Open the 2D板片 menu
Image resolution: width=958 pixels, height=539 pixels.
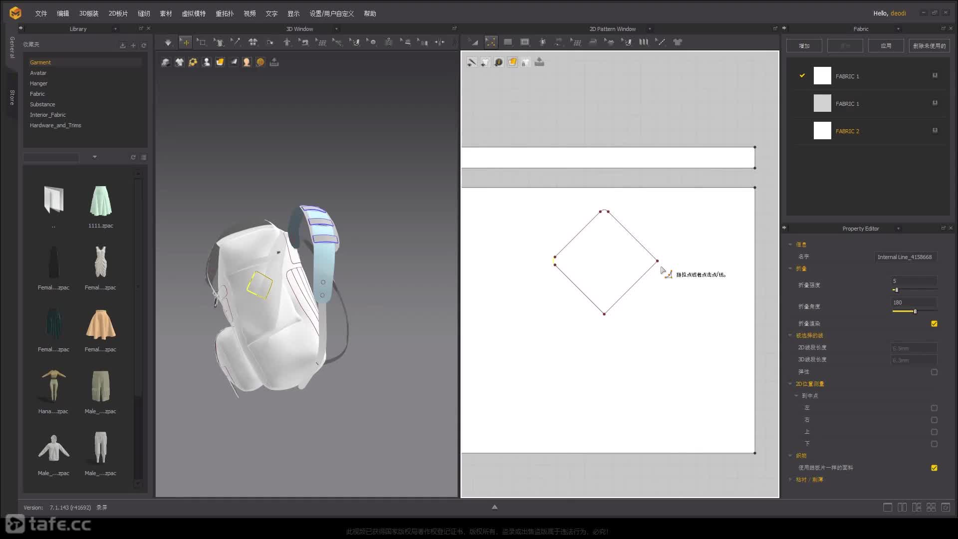tap(118, 13)
